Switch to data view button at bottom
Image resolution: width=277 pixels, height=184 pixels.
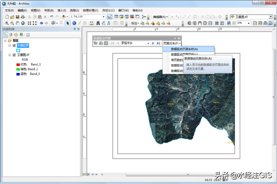pyautogui.click(x=84, y=174)
